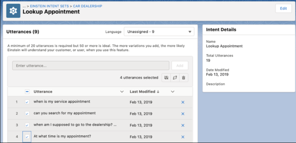The height and width of the screenshot is (143, 296).
Task: Click the text 'At what time is my appointment?'
Action: [62, 136]
